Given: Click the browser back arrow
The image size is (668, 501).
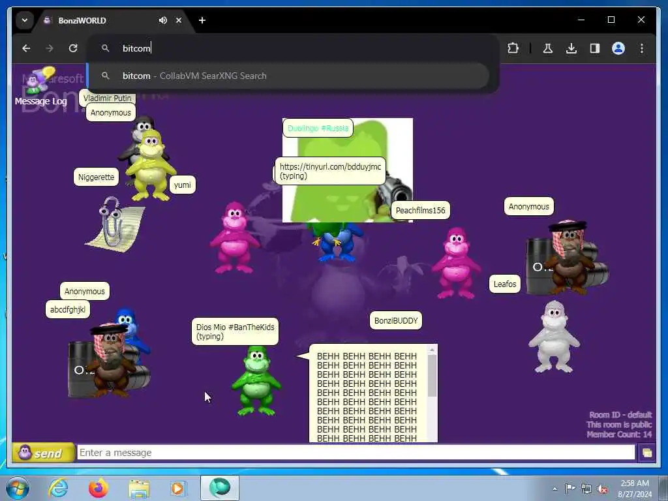Looking at the screenshot, I should pos(26,48).
